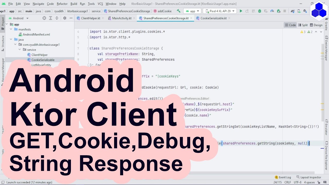Click ktorbasicusage1 in navigation breadcrumb
The image size is (329, 185).
77,11
